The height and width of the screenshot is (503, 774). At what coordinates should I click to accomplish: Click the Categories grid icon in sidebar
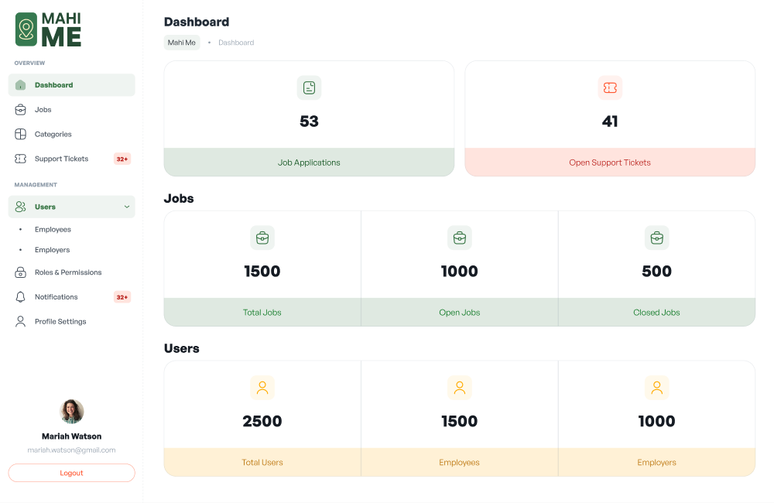[20, 135]
